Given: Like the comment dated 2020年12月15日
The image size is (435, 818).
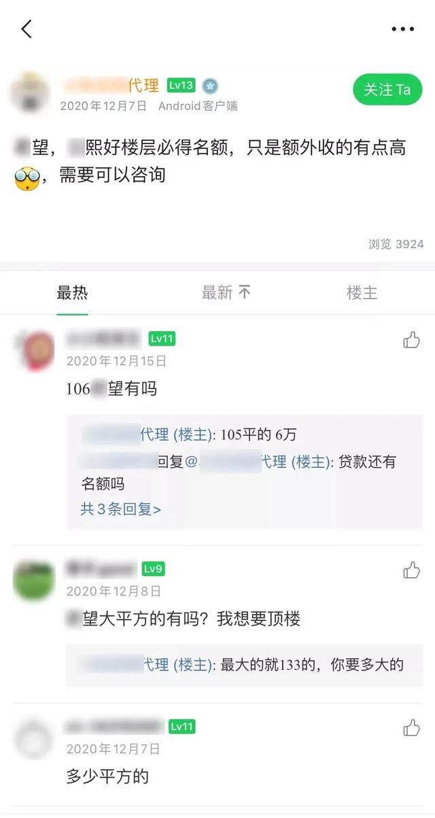Looking at the screenshot, I should 411,340.
